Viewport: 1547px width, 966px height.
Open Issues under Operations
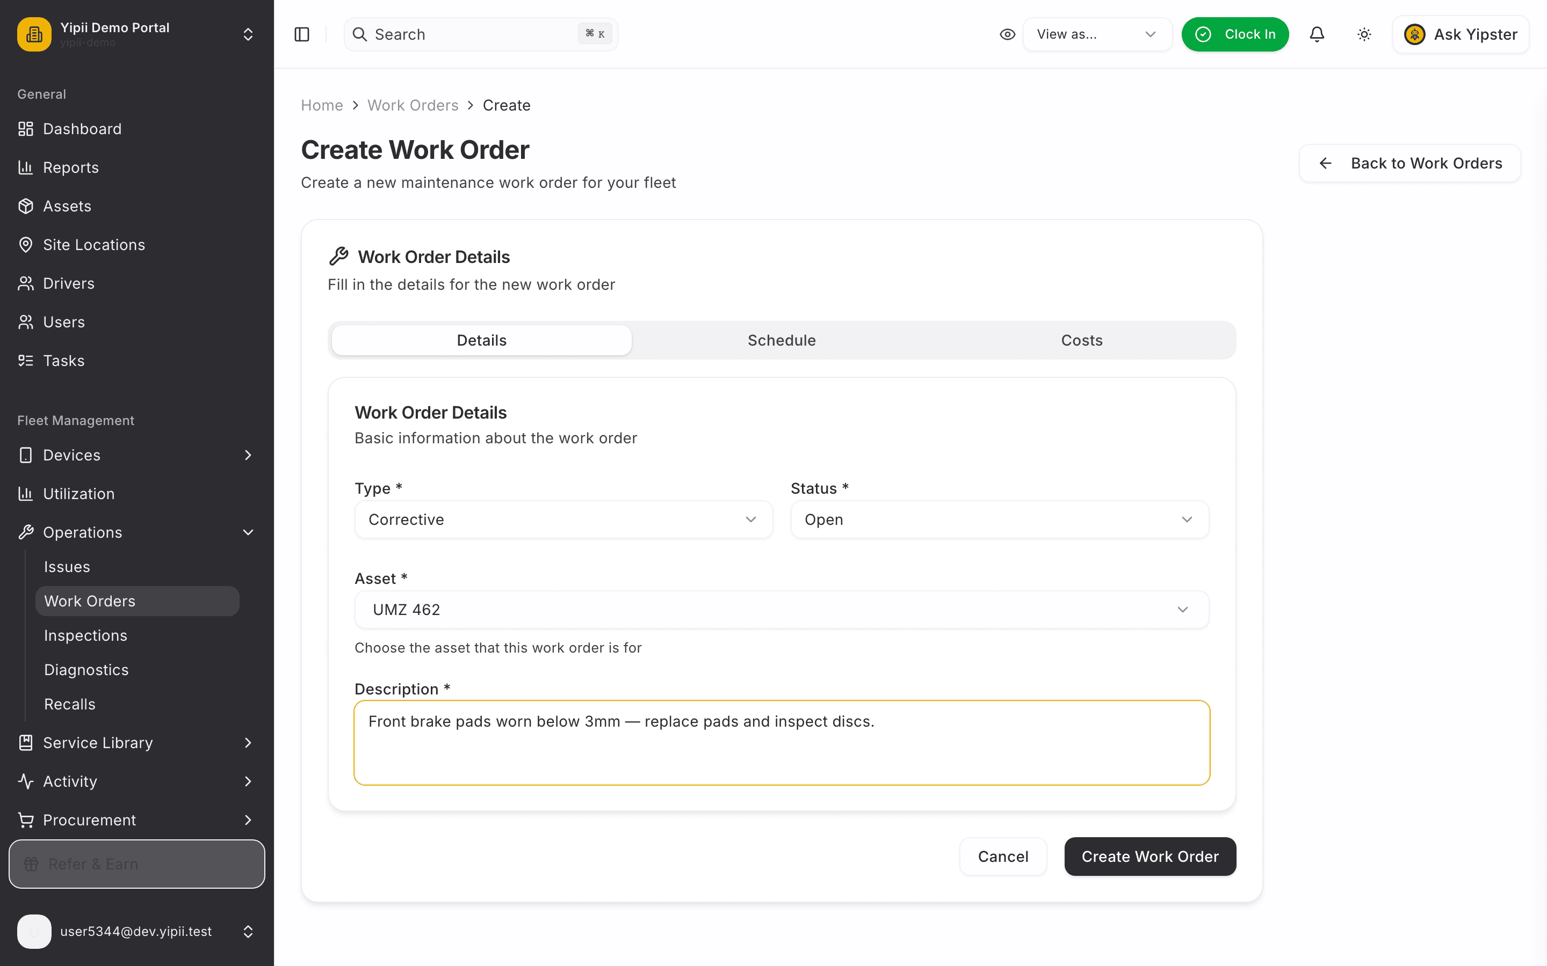(x=138, y=567)
